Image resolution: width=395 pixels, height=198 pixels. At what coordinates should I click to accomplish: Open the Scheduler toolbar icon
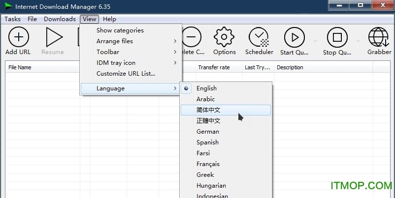(259, 37)
